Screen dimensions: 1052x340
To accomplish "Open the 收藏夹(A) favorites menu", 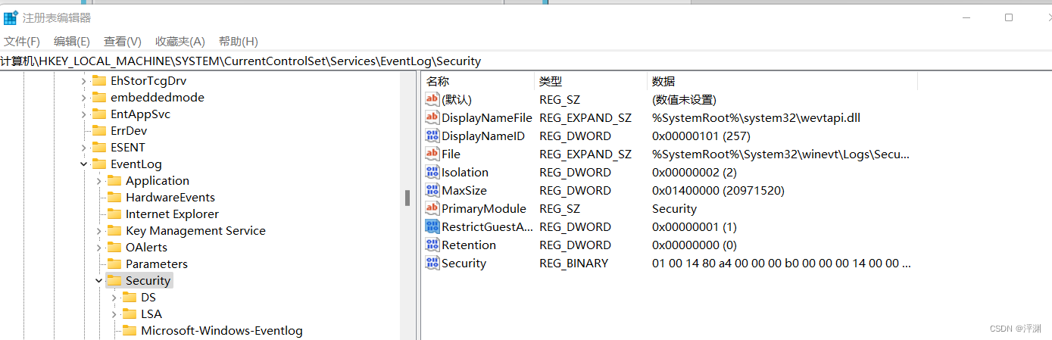I will click(x=179, y=42).
